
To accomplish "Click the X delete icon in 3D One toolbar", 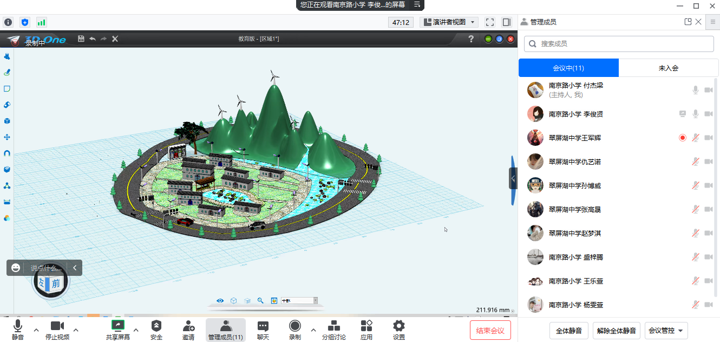I will pos(115,38).
